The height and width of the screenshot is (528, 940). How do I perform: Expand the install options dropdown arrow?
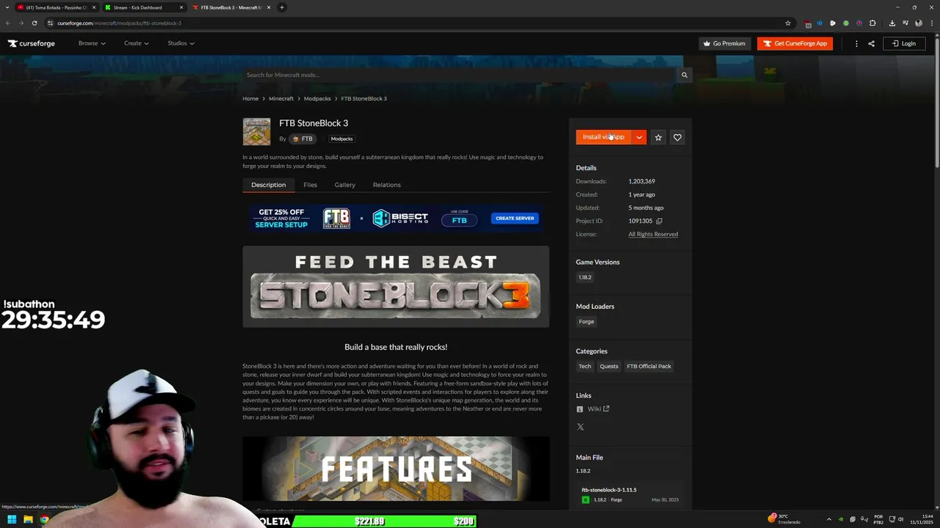point(640,137)
